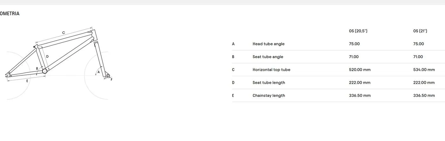Select the Horizontal top tube row label
Viewport: 445px width, 141px height.
[x=271, y=70]
